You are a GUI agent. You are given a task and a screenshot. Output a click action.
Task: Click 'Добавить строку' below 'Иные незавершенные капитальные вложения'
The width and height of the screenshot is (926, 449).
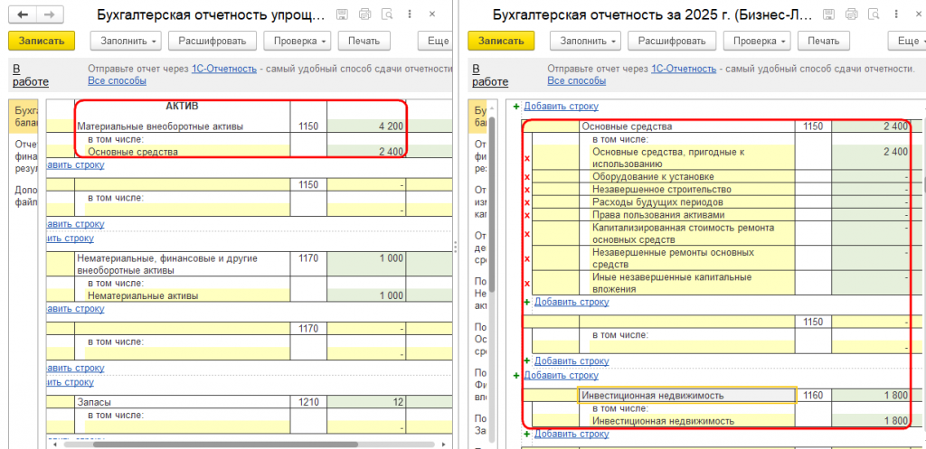click(572, 302)
